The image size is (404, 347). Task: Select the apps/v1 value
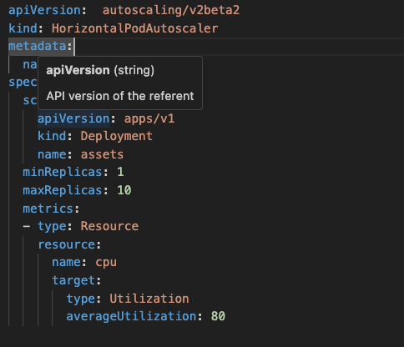point(149,118)
